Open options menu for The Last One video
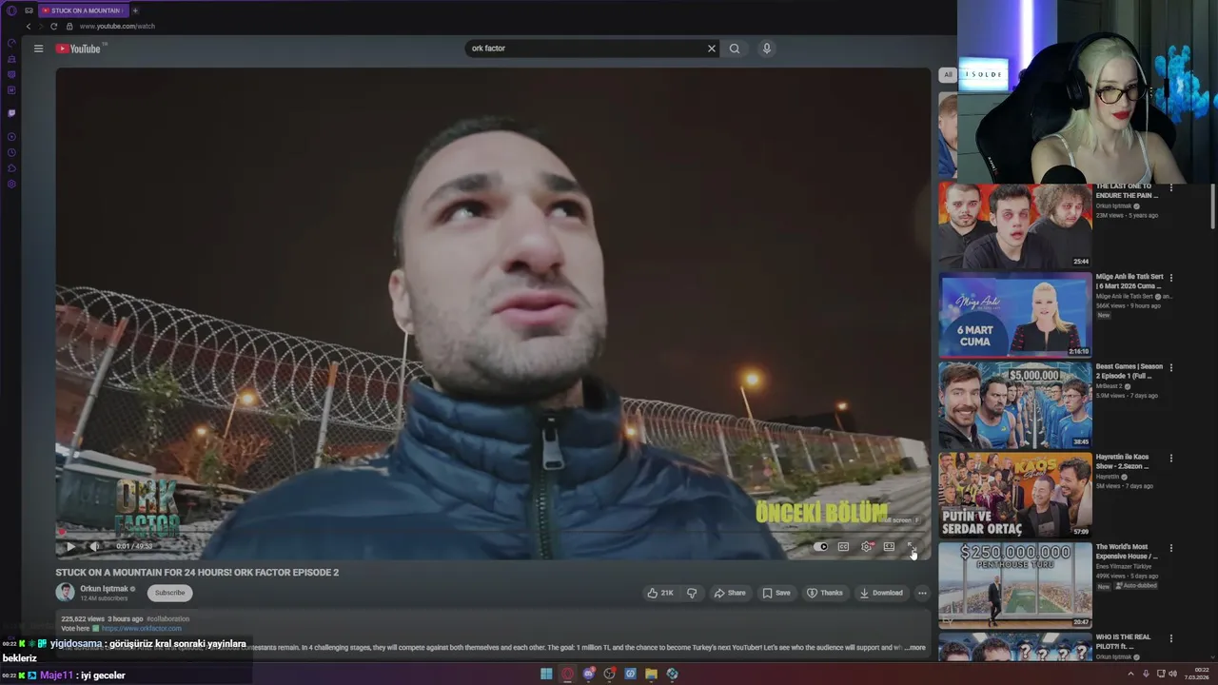The width and height of the screenshot is (1218, 685). pyautogui.click(x=1171, y=188)
